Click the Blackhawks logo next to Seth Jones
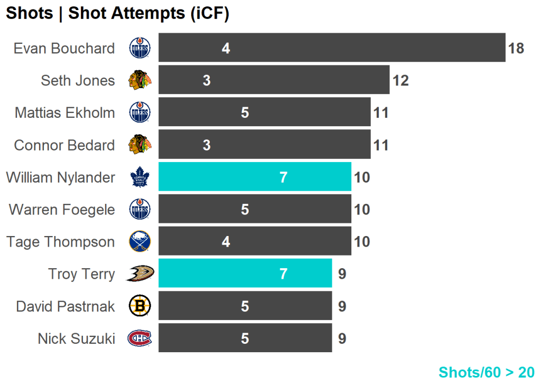This screenshot has width=541, height=386. click(x=140, y=80)
